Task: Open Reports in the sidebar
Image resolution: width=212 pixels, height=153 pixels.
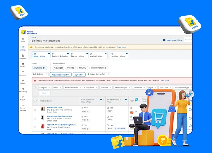Action: pyautogui.click(x=23, y=98)
